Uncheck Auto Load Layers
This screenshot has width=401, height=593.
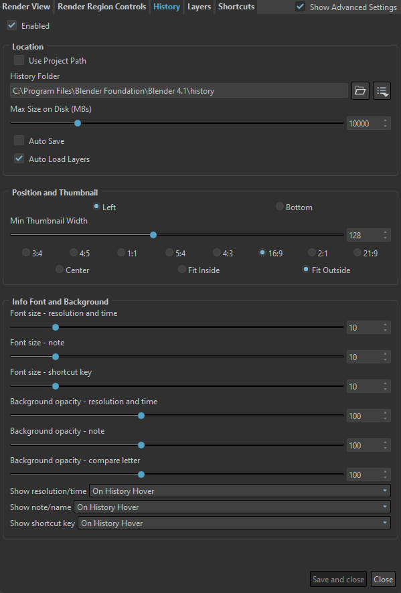pos(19,159)
